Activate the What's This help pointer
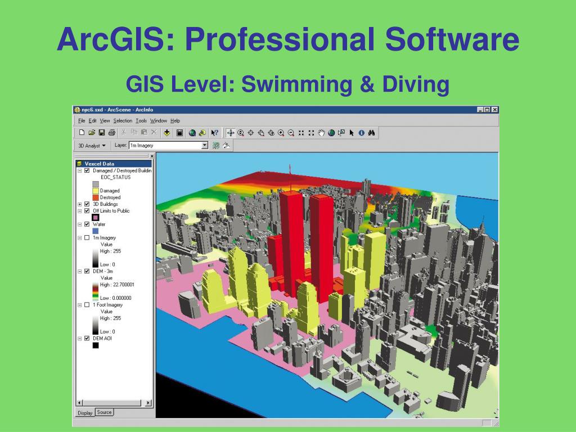The image size is (576, 432). click(x=214, y=133)
